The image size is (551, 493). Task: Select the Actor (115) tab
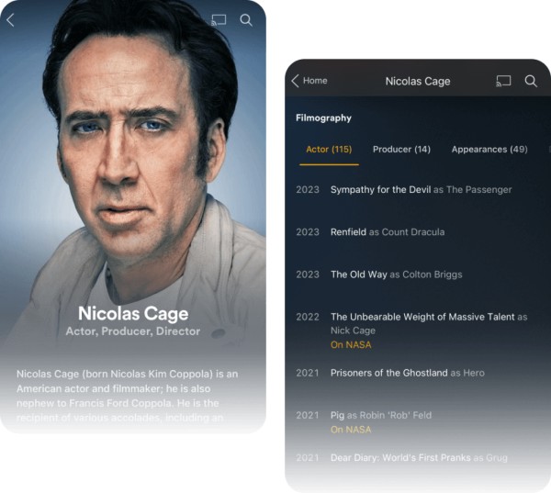tap(329, 150)
